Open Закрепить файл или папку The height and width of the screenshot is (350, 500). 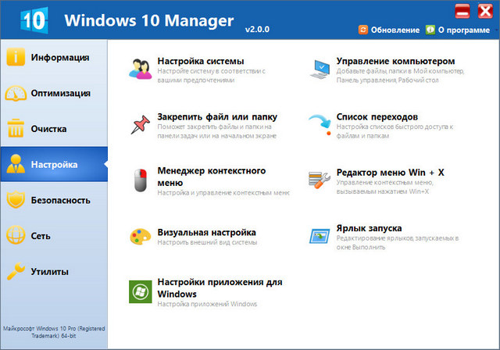point(217,116)
